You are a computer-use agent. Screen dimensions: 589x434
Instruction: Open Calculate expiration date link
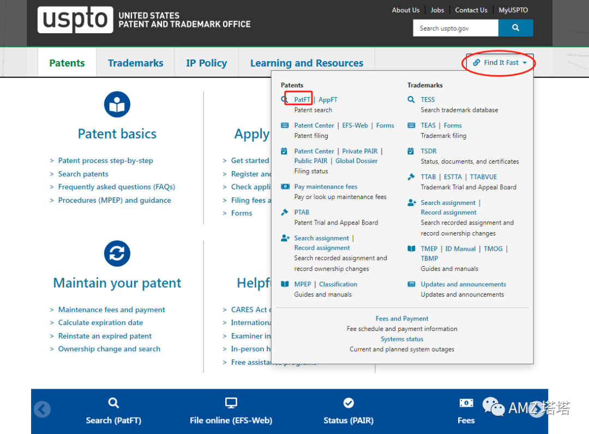tap(101, 322)
